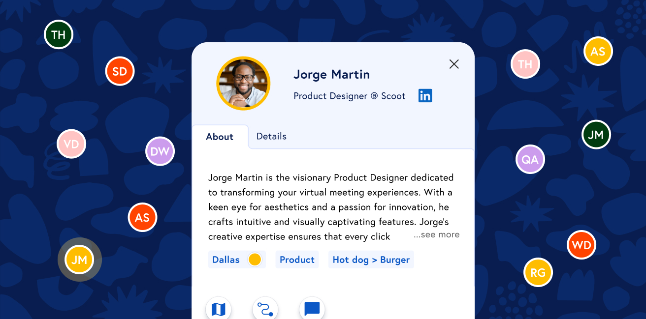Click the map icon button
Viewport: 646px width, 319px height.
point(218,309)
